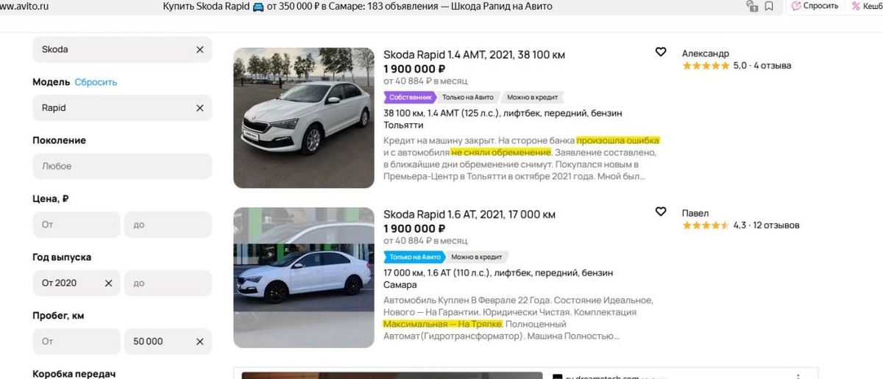This screenshot has width=883, height=379.
Task: View Александр's 4 отзыва rating
Action: tap(737, 65)
